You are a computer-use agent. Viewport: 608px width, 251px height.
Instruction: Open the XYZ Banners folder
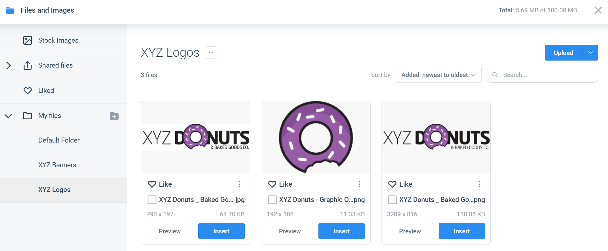pyautogui.click(x=57, y=165)
